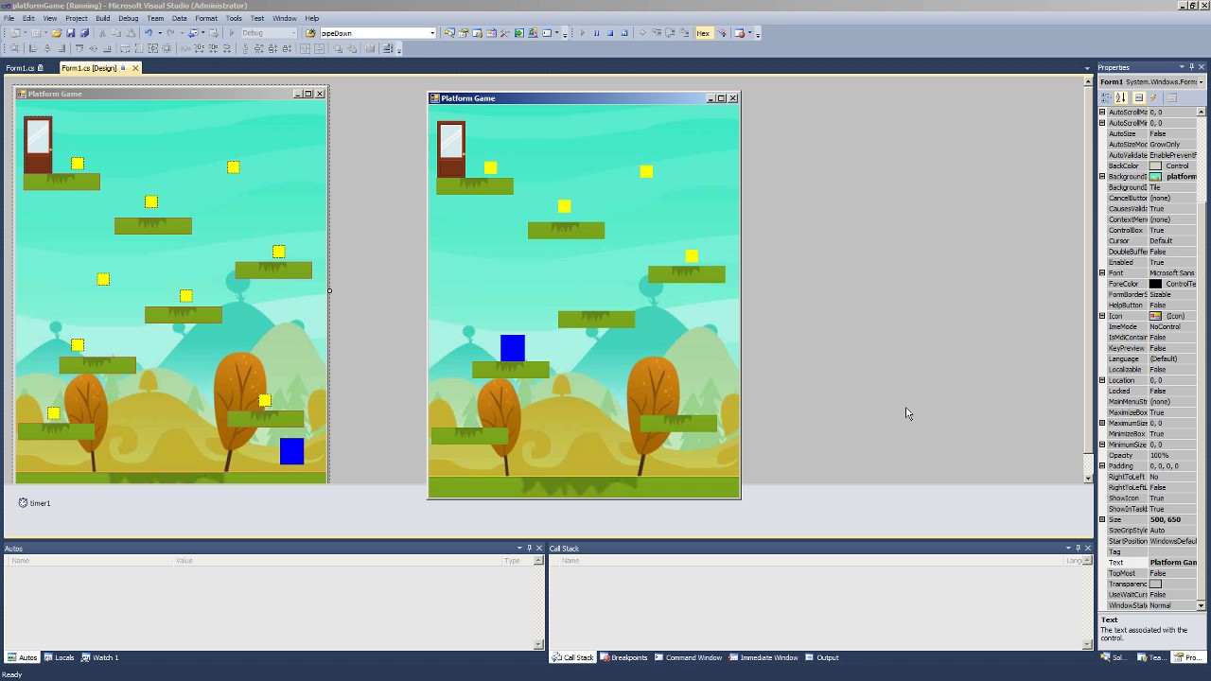Switch Properties panel to Events lightning-bolt view
1211x681 pixels.
coord(1153,98)
